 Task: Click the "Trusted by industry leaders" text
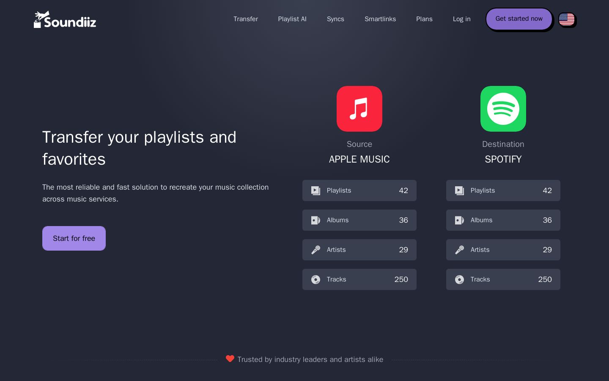click(310, 359)
